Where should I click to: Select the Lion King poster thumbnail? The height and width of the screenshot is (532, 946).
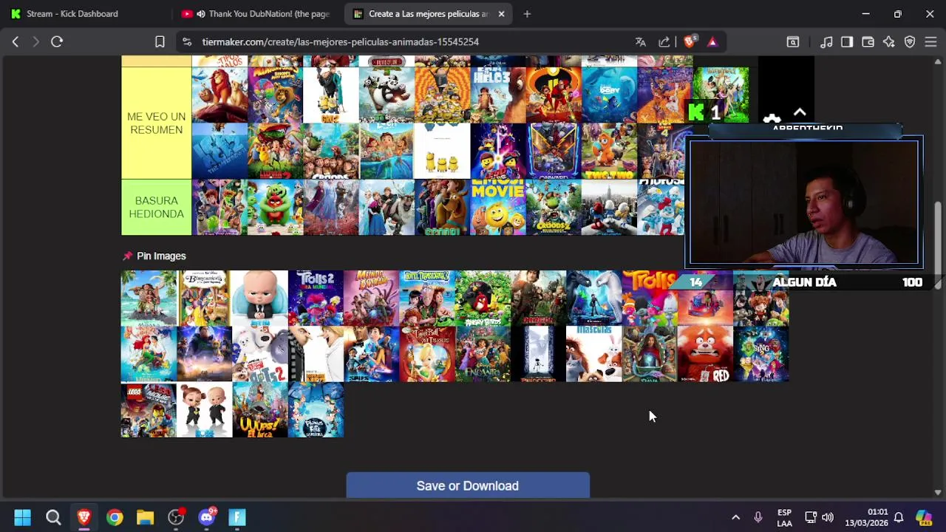220,95
